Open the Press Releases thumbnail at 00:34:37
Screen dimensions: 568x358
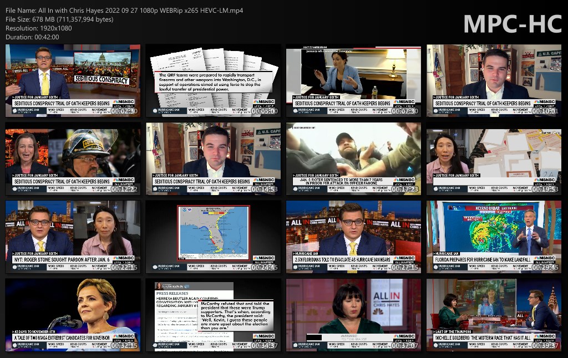click(214, 315)
